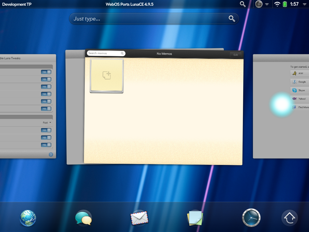The image size is (309, 232).
Task: Toggle the YES switch directly below Fluid
Action: (x=46, y=130)
